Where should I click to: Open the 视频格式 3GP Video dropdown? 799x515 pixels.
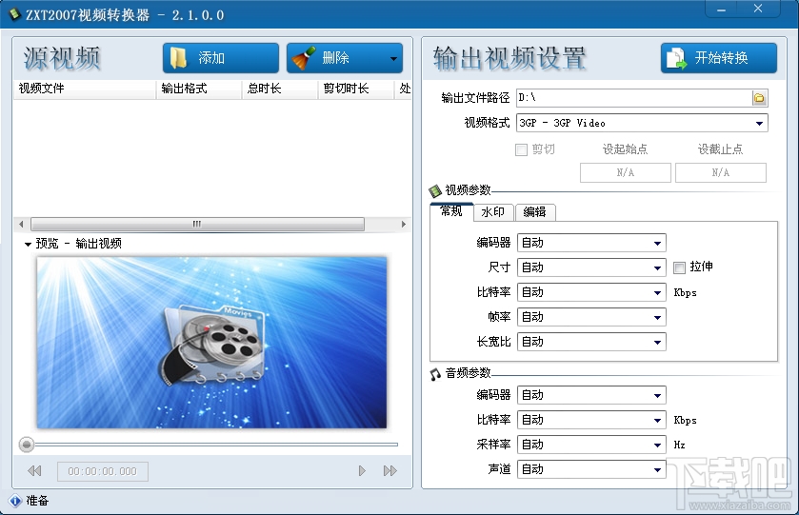[x=642, y=123]
